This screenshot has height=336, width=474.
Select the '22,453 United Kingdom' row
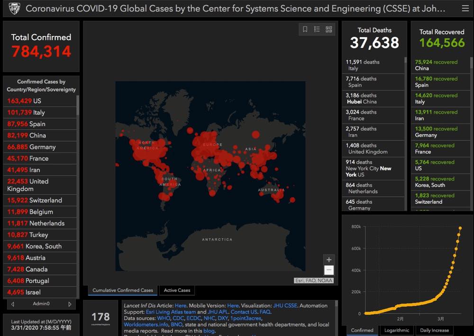coord(40,185)
